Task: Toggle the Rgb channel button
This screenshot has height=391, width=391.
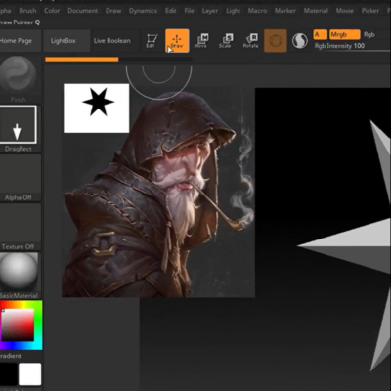Action: (369, 34)
